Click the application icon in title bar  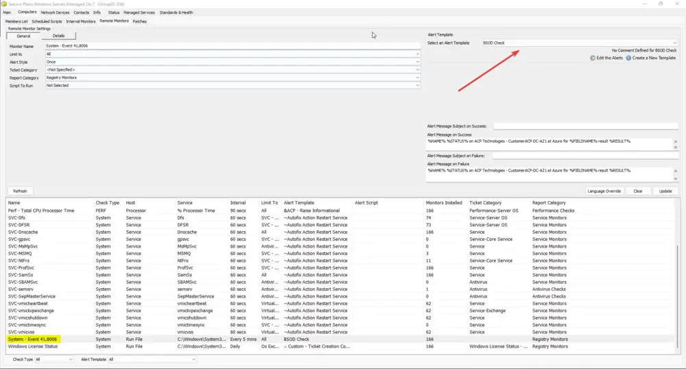pyautogui.click(x=4, y=4)
